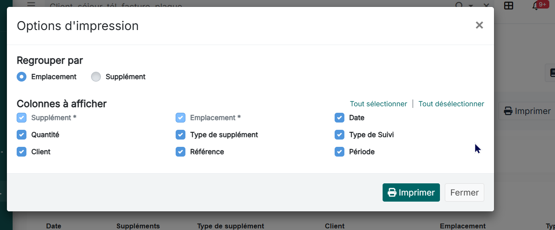
Task: Click the Suppléments column header in table
Action: point(138,226)
